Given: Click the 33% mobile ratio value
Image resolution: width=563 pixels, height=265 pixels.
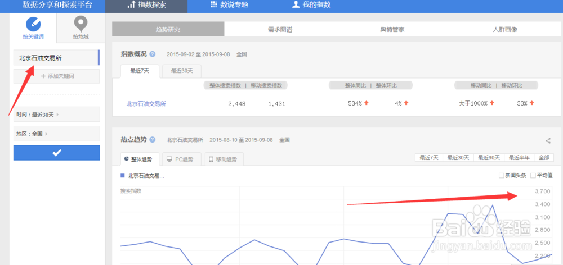Looking at the screenshot, I should pyautogui.click(x=522, y=103).
